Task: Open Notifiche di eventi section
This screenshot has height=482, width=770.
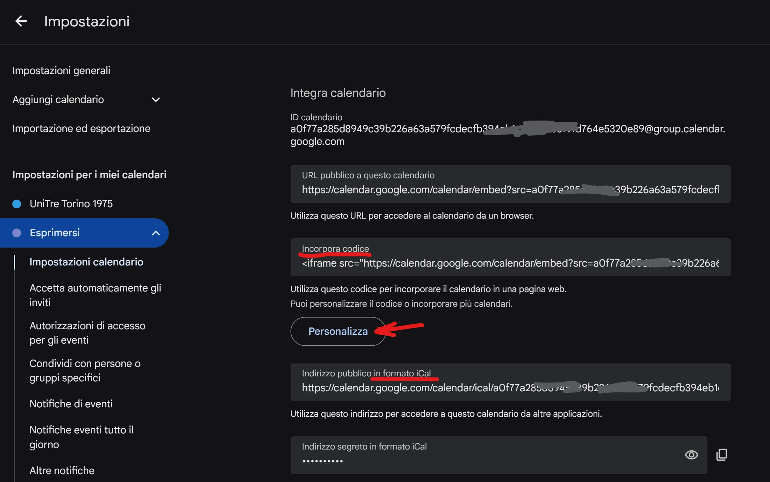Action: [x=71, y=404]
